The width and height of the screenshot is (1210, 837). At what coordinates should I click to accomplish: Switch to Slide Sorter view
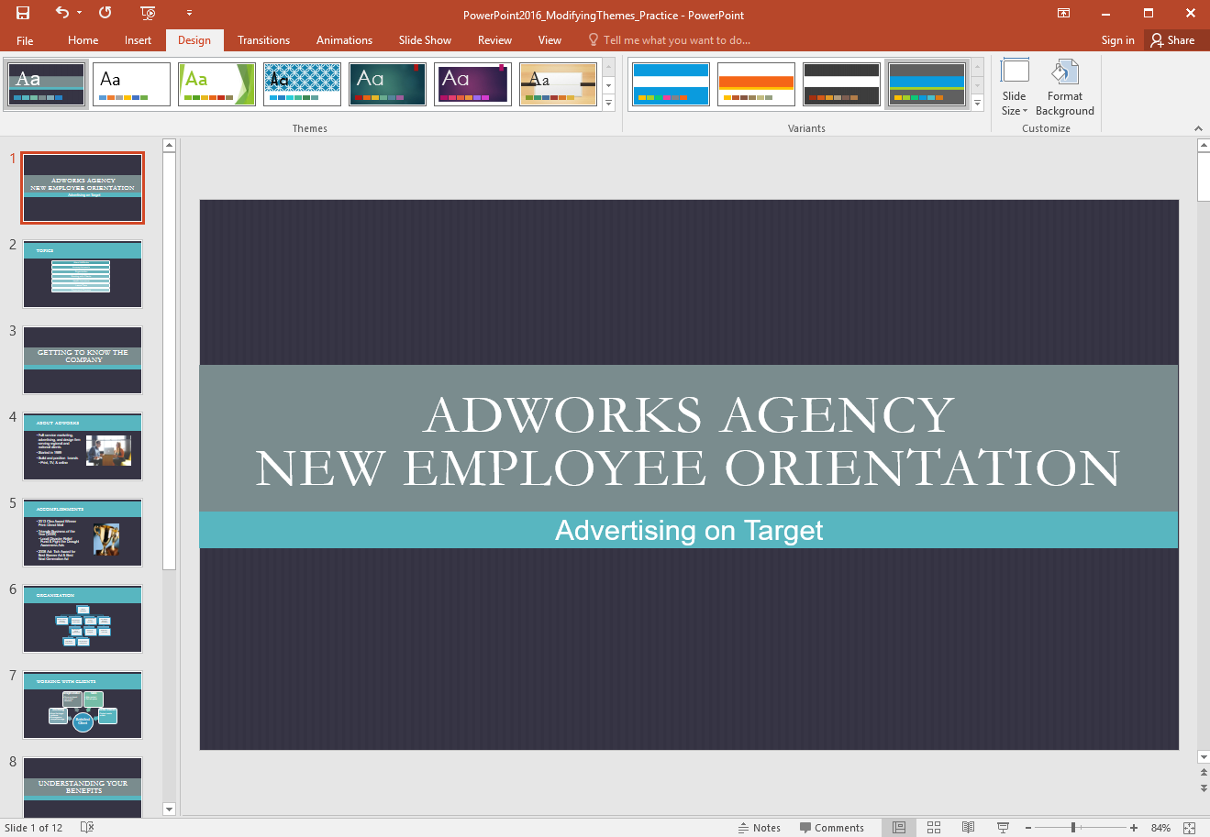coord(934,827)
